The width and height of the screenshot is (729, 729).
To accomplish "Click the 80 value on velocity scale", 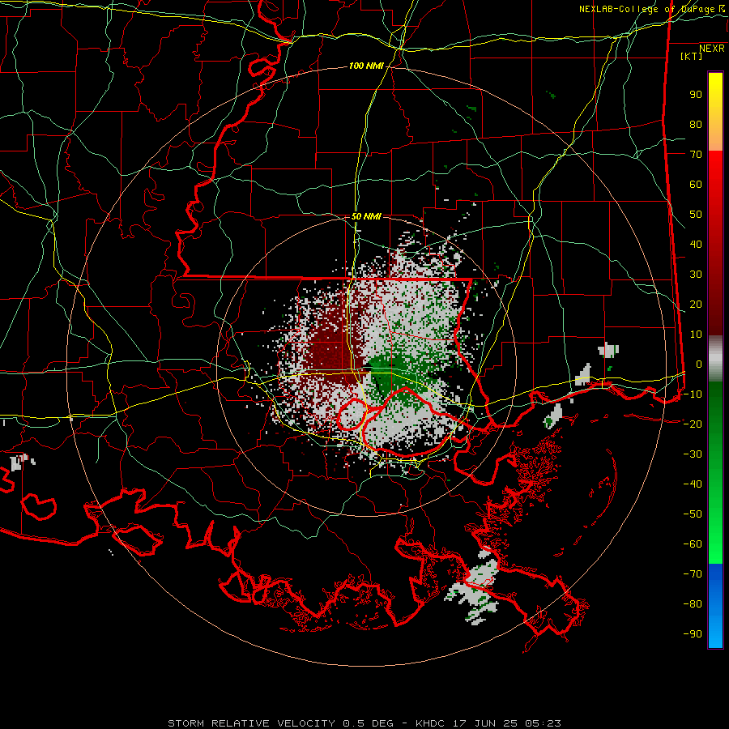I will [696, 125].
